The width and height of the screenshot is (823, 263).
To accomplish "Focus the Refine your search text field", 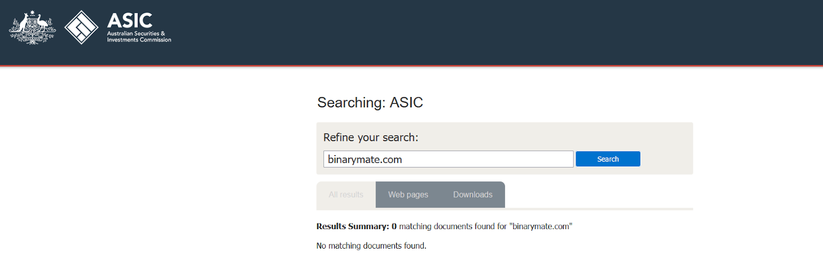I will point(448,159).
